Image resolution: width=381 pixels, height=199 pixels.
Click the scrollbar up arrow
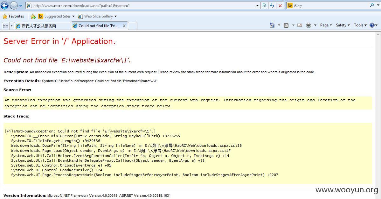[x=378, y=34]
